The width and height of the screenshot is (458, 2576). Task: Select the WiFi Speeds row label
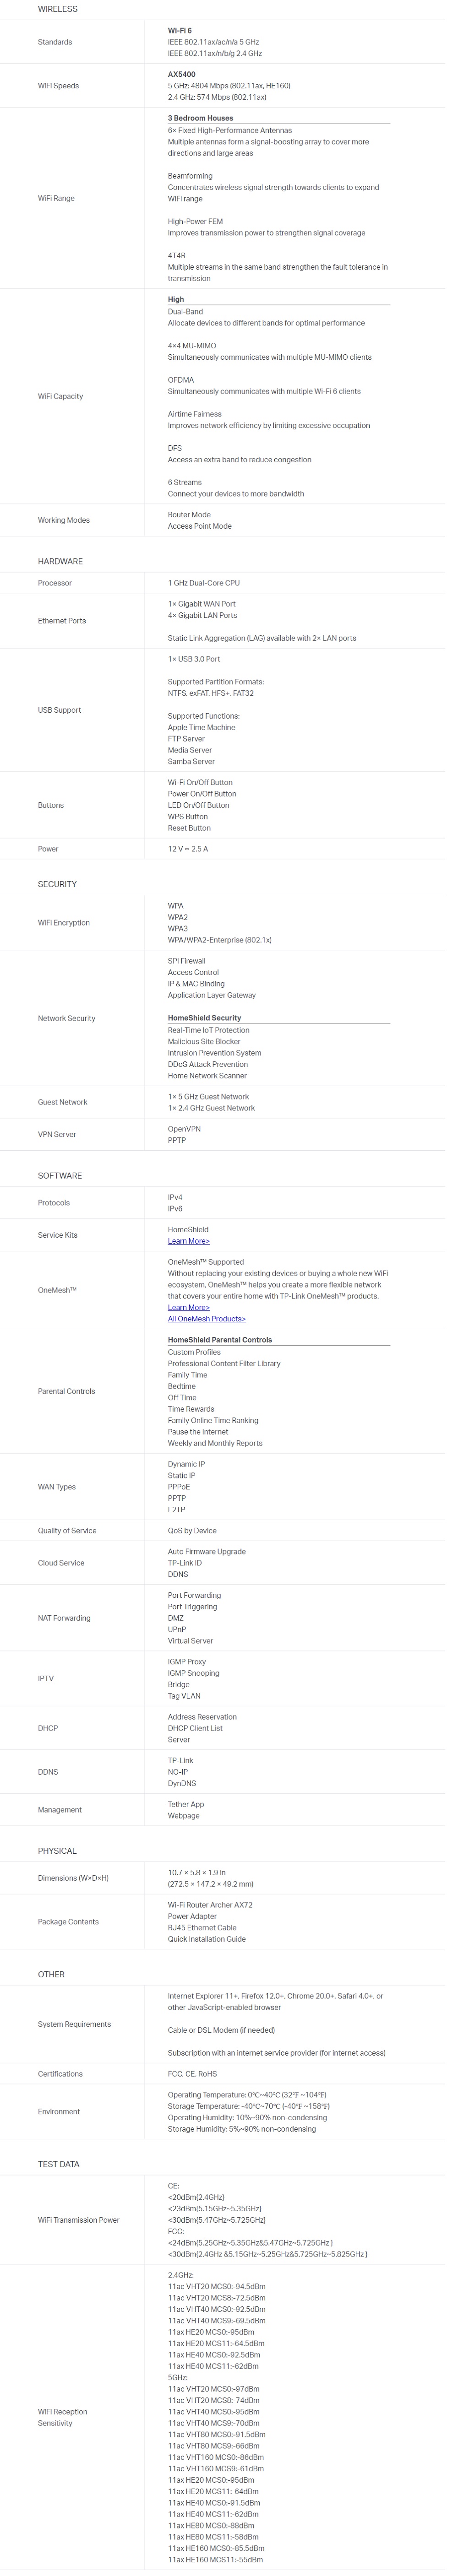tap(58, 86)
